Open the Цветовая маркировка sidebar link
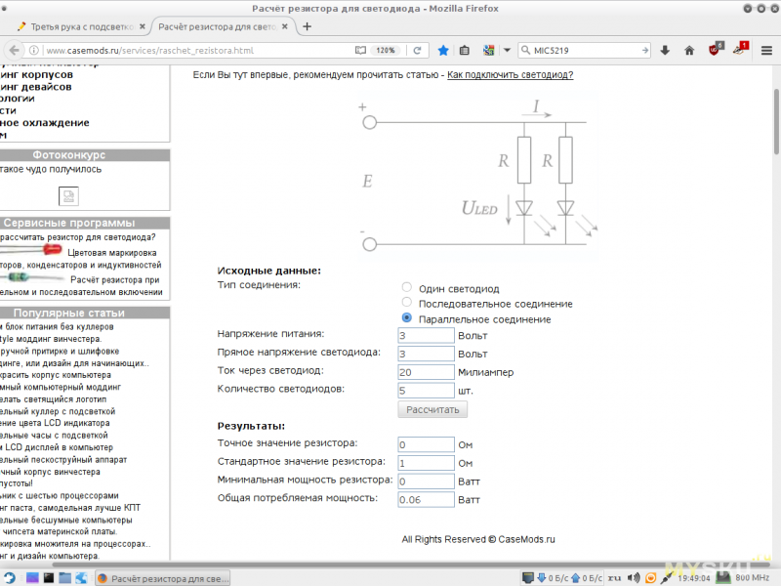This screenshot has width=781, height=586. pyautogui.click(x=112, y=253)
